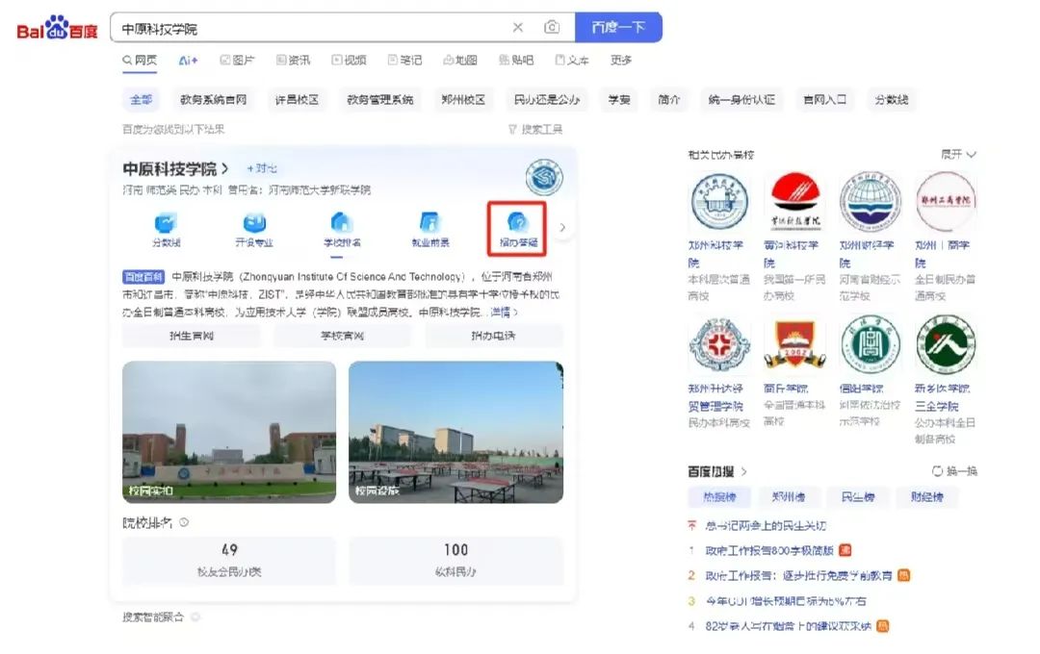Open the 郑州升达经贸管理学院 logo

click(x=719, y=344)
